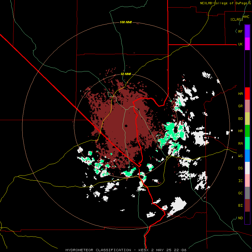Click the 'GR' legend label text
The width and height of the screenshot is (252, 252).
pyautogui.click(x=240, y=106)
